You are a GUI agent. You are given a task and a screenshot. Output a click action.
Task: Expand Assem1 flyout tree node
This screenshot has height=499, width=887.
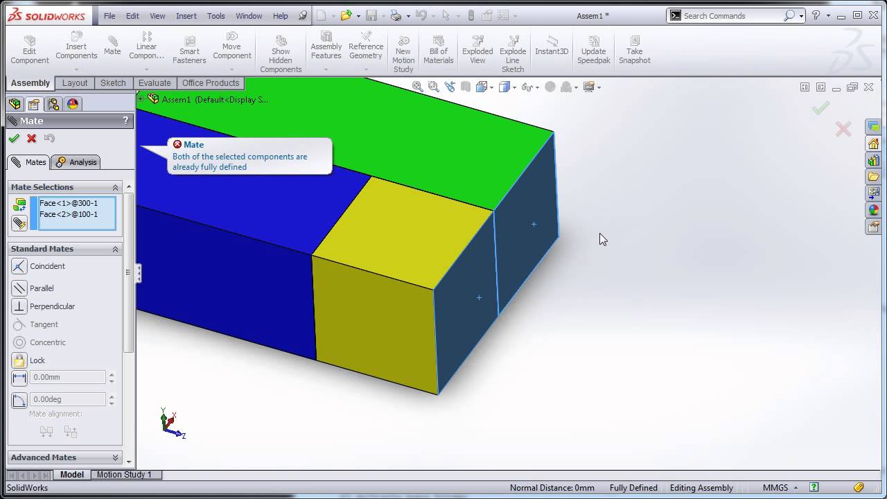140,99
